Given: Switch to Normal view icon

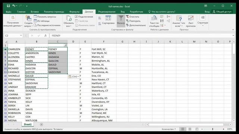Looking at the screenshot, I should click(183, 129).
